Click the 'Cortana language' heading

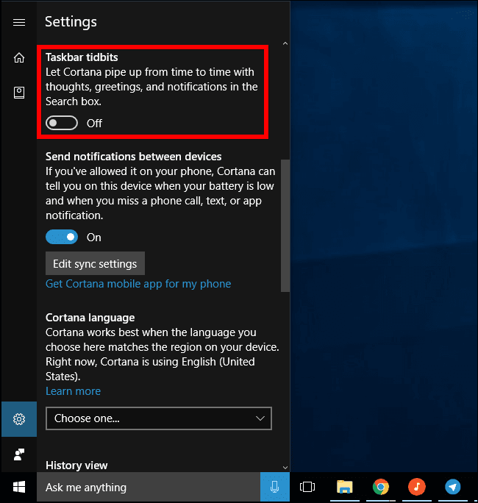pos(90,318)
